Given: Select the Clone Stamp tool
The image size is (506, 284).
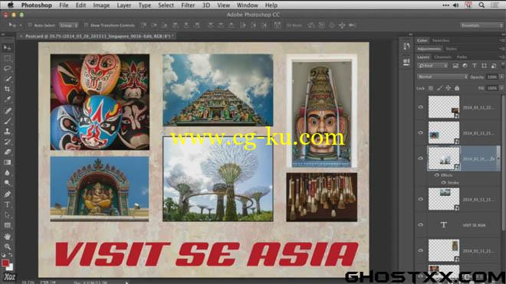Looking at the screenshot, I should click(7, 132).
